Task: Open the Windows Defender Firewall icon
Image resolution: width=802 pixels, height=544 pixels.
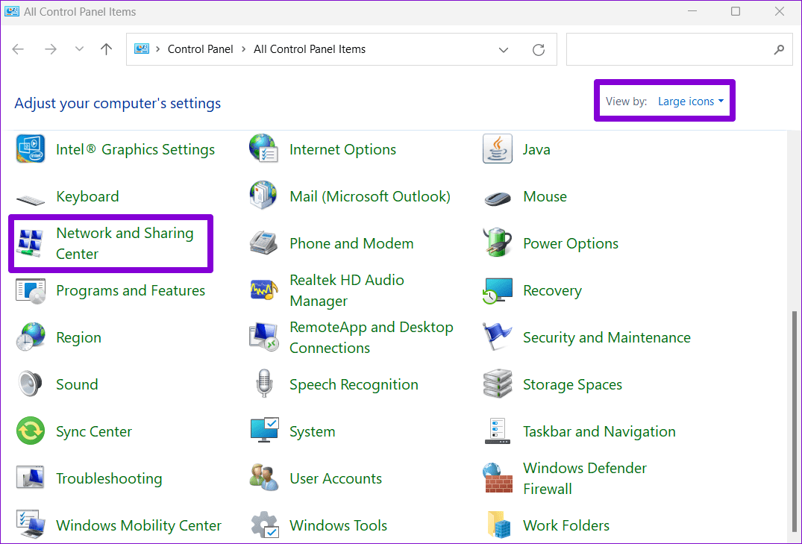Action: coord(498,478)
